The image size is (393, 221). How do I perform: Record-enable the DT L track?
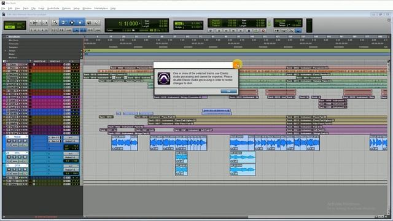point(9,157)
